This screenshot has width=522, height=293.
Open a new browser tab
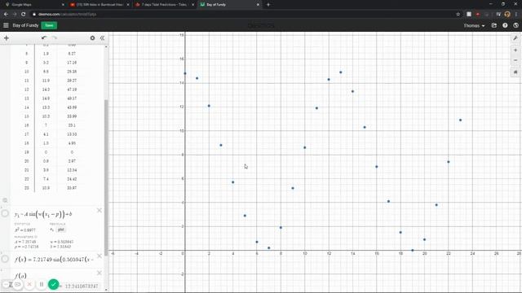coord(268,5)
